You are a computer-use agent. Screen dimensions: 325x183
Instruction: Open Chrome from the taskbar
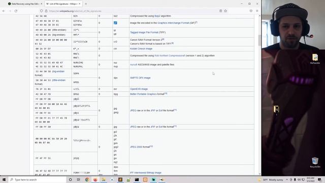click(x=87, y=179)
